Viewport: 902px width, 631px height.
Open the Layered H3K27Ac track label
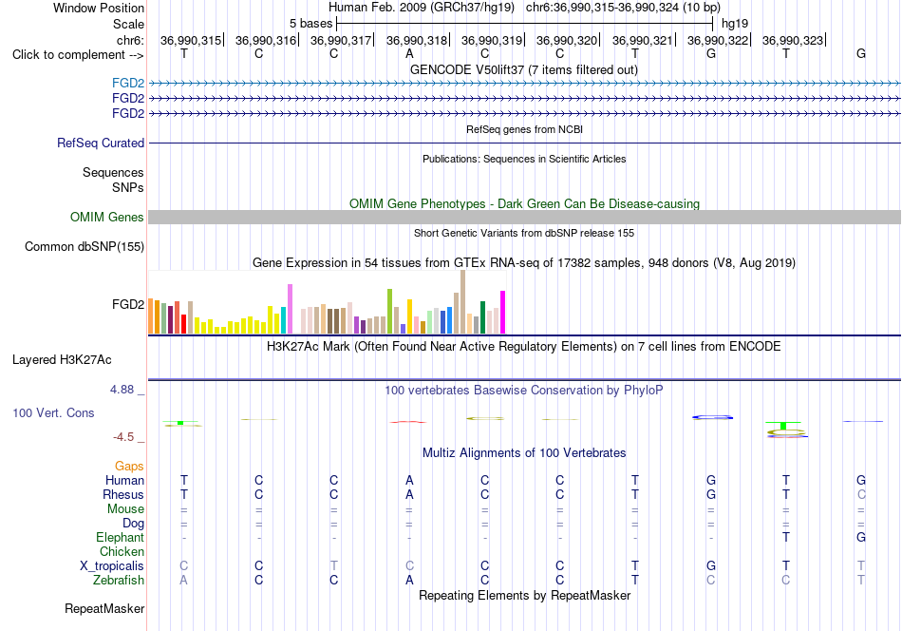[x=62, y=360]
